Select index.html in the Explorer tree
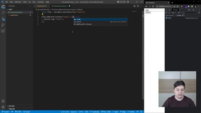 tap(19, 15)
